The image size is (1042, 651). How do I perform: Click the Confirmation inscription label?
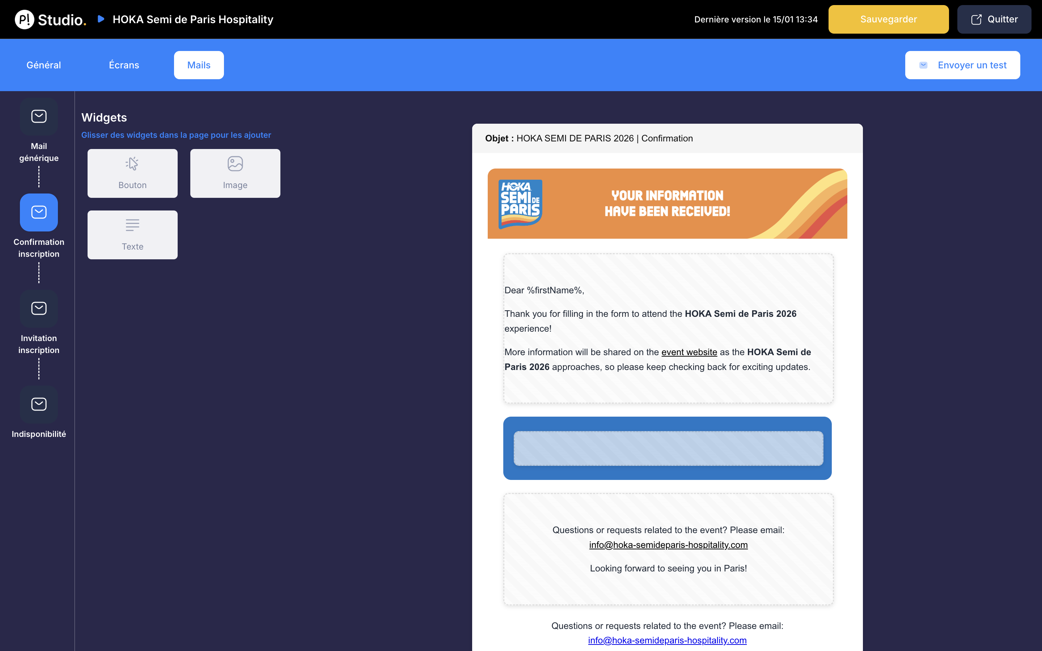point(39,248)
